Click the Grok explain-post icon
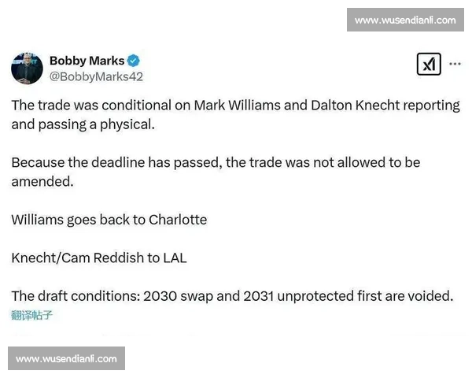The image size is (472, 378). (429, 64)
